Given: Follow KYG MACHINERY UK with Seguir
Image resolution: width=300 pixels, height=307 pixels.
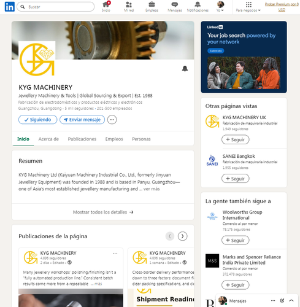Looking at the screenshot, I should click(x=236, y=139).
